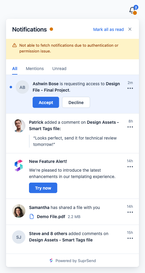Viewport: 145px width, 273px height.
Task: Click the orange status dot beside Notifications title
Action: click(x=51, y=29)
